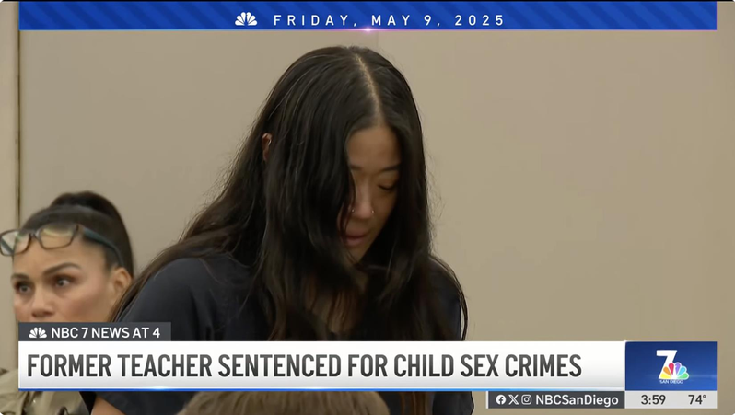The image size is (735, 415).
Task: Click the small SAN DIEGO text under the 7 logo
Action: (x=671, y=381)
